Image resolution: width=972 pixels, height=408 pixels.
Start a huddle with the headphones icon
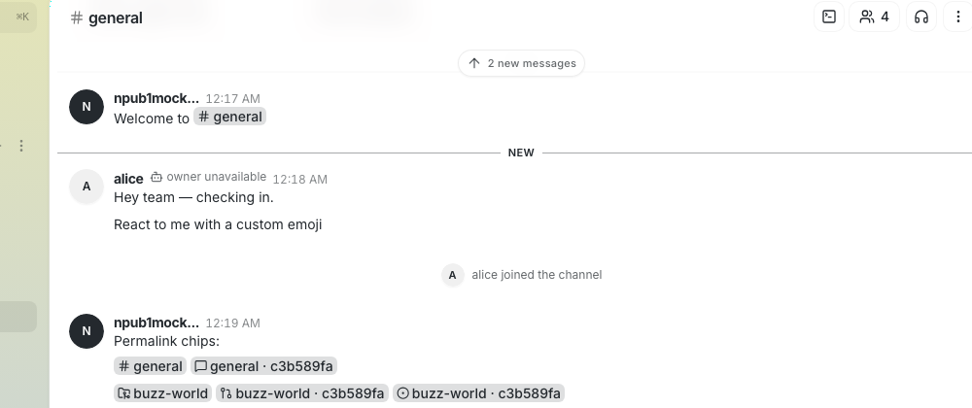click(921, 17)
